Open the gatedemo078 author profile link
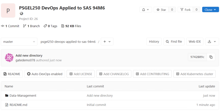 click(x=25, y=60)
